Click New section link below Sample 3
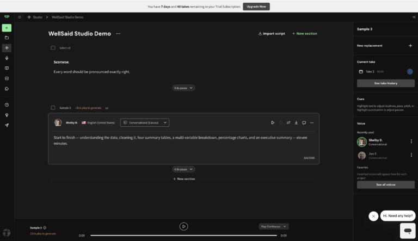This screenshot has width=418, height=241. pyautogui.click(x=184, y=179)
